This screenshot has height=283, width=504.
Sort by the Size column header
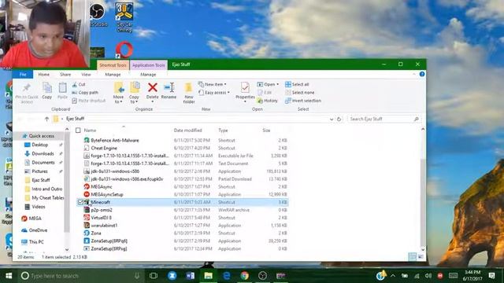point(266,130)
